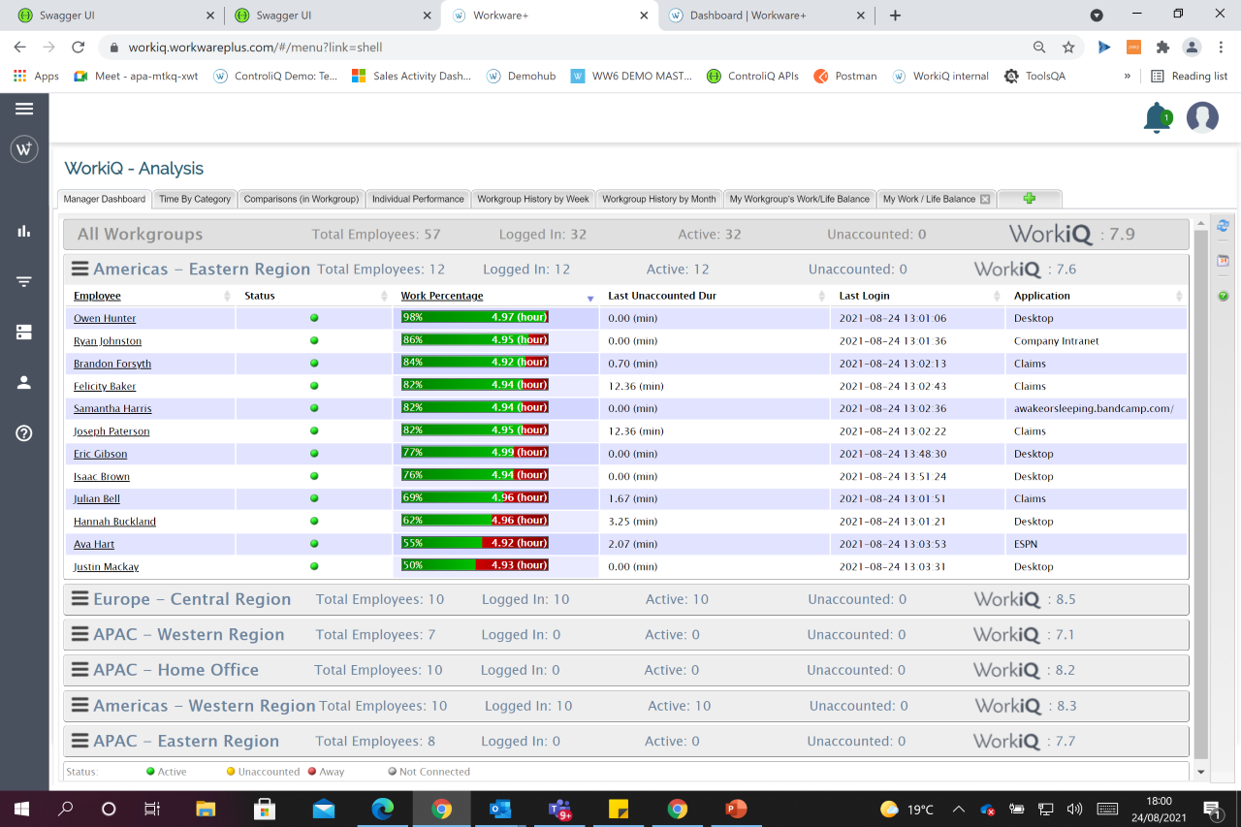Open Outlook from the Windows taskbar
This screenshot has width=1241, height=827.
[499, 809]
